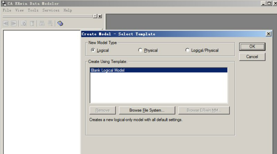Click the CA ERwin application title icon

(4, 3)
